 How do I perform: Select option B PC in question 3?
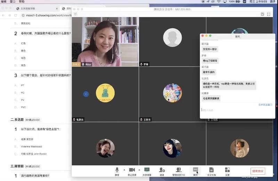pos(23,93)
